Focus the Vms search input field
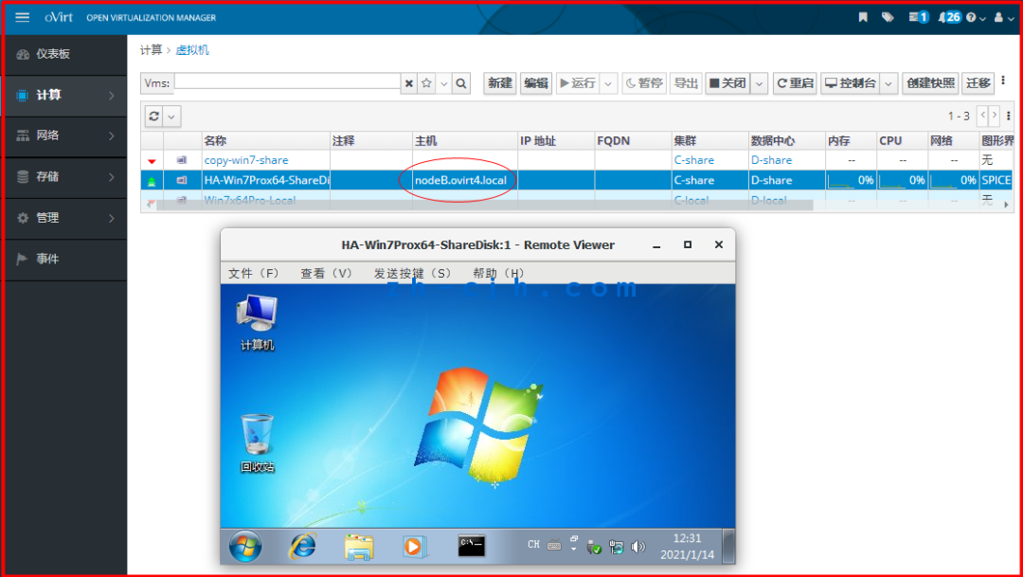The width and height of the screenshot is (1023, 577). coord(287,82)
